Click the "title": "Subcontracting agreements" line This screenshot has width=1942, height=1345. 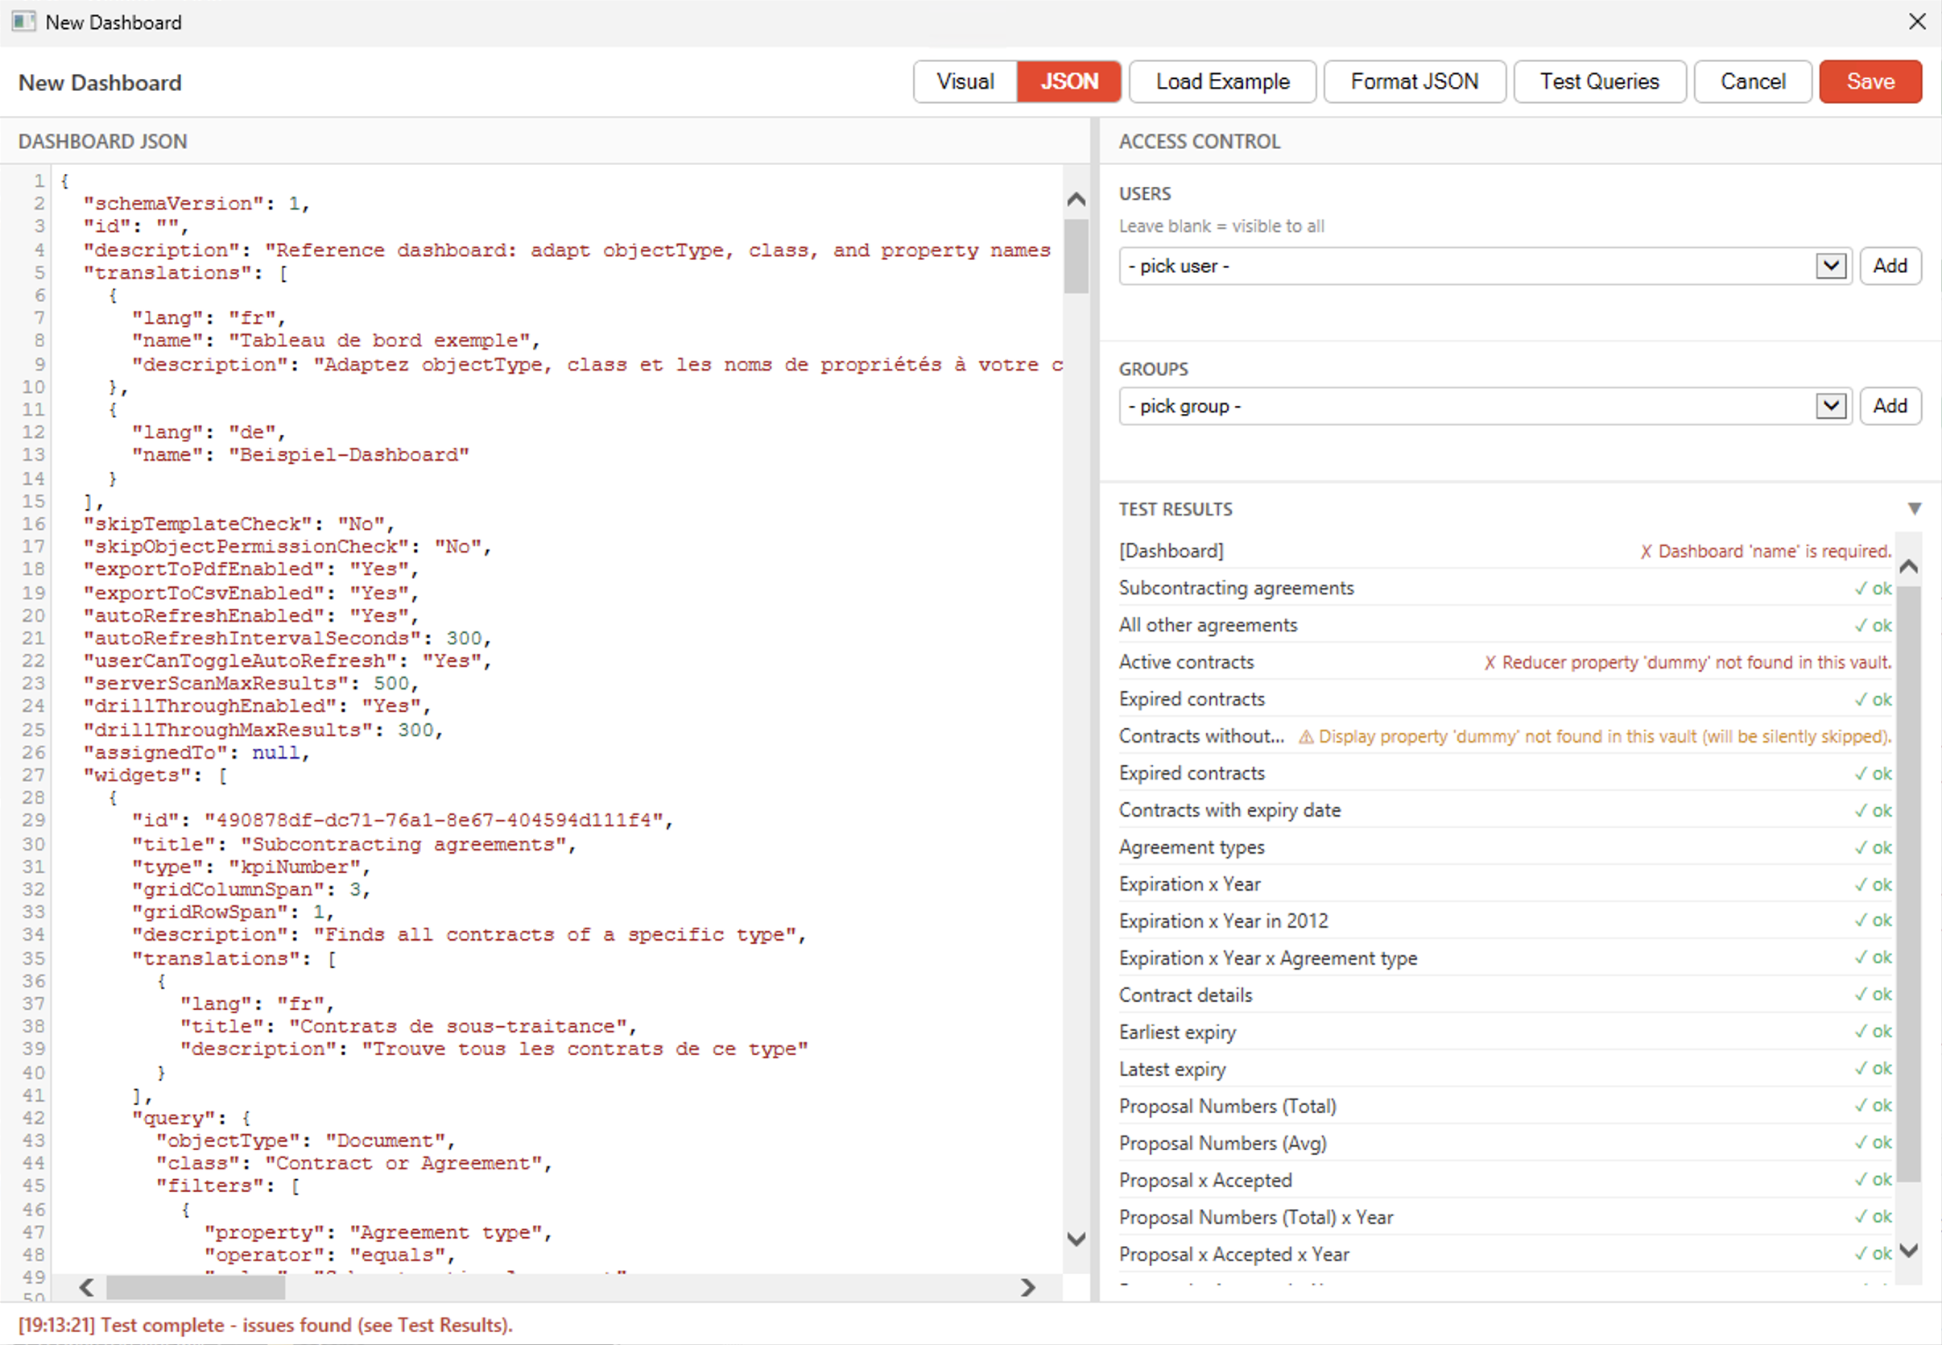(x=353, y=843)
